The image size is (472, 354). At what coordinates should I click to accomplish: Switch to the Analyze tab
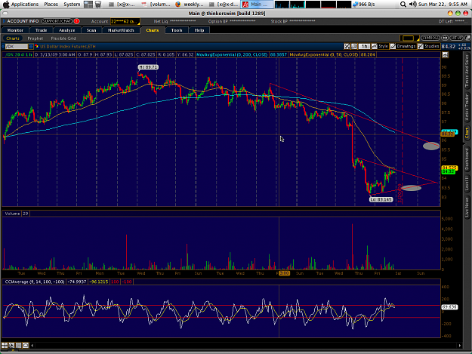pos(66,30)
